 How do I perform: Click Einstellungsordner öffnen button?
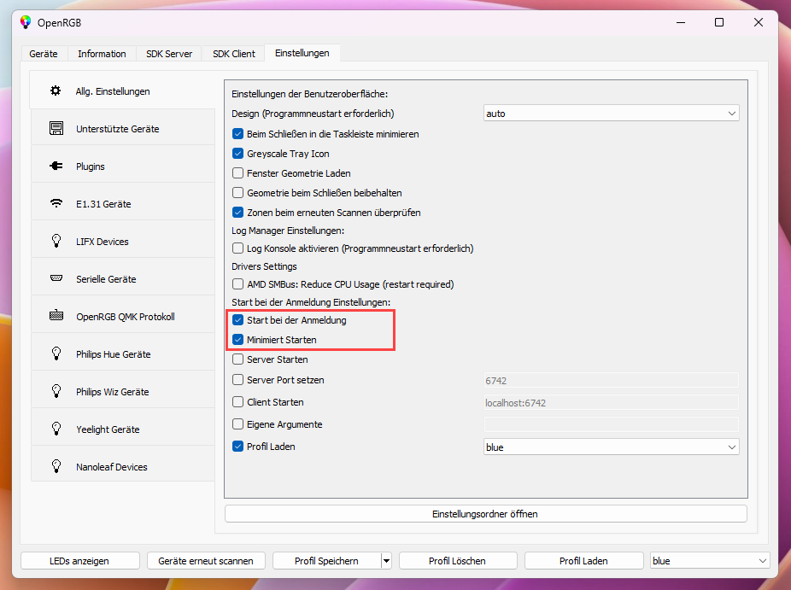pyautogui.click(x=485, y=514)
